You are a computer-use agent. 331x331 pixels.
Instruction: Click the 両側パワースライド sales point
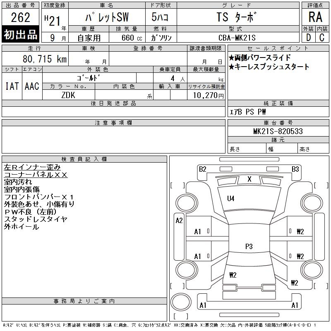point(259,58)
